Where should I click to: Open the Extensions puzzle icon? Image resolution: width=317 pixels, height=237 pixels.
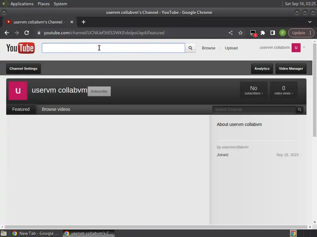263,33
